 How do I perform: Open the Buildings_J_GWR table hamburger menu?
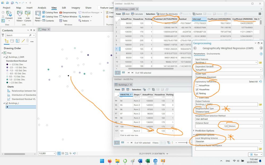(x=260, y=14)
